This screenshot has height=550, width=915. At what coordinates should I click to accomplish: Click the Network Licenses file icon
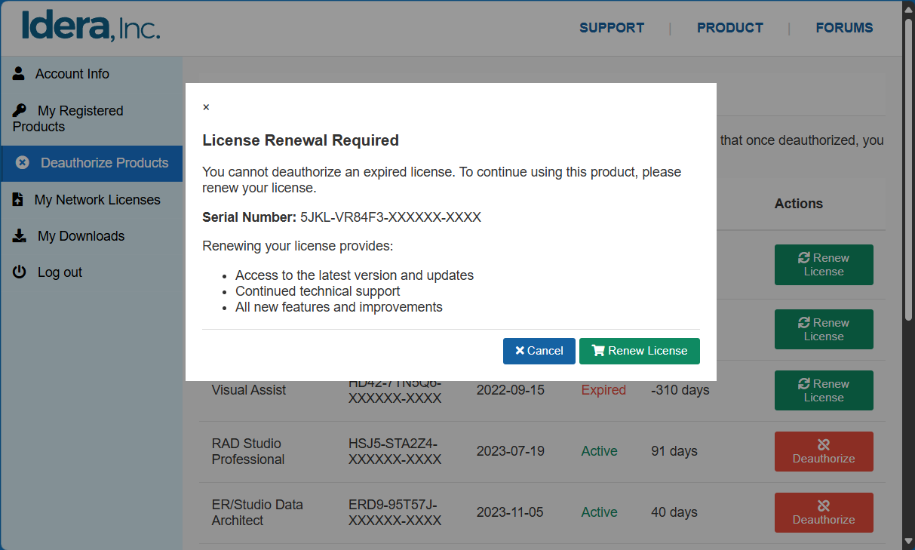click(x=18, y=199)
